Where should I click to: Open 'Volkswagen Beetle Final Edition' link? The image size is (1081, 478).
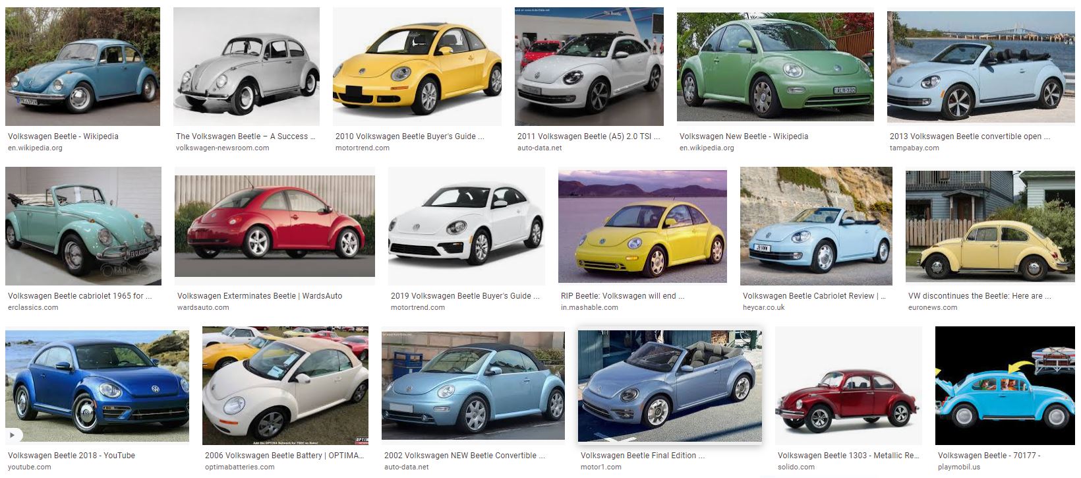[x=643, y=456]
